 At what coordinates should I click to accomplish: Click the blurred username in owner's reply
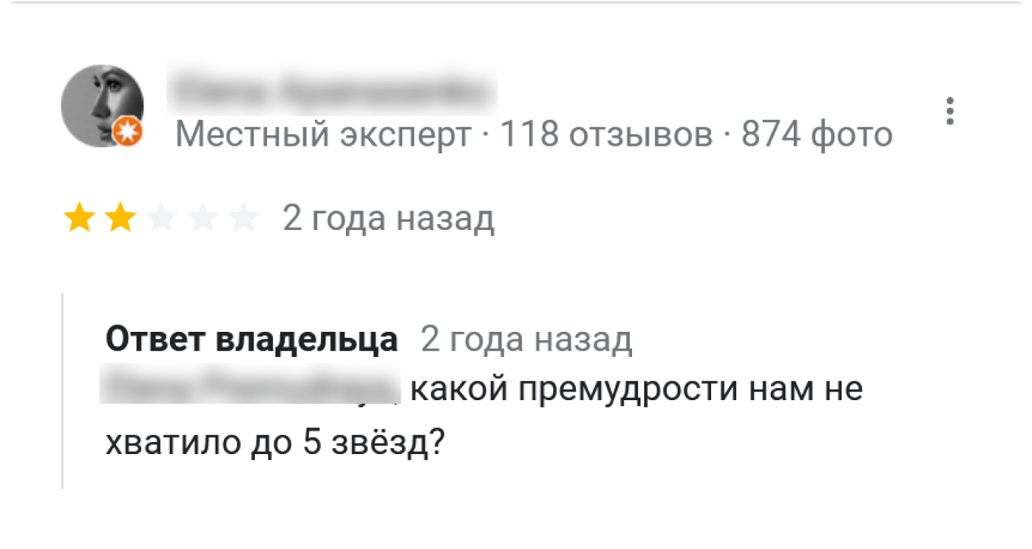250,388
